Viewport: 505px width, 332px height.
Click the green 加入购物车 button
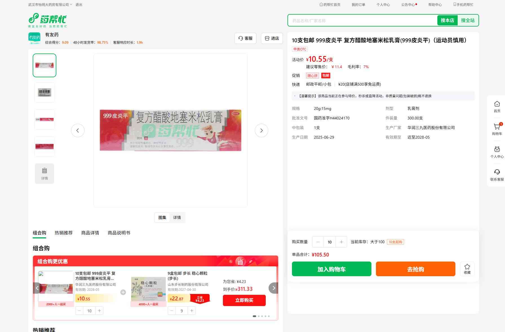pyautogui.click(x=331, y=269)
